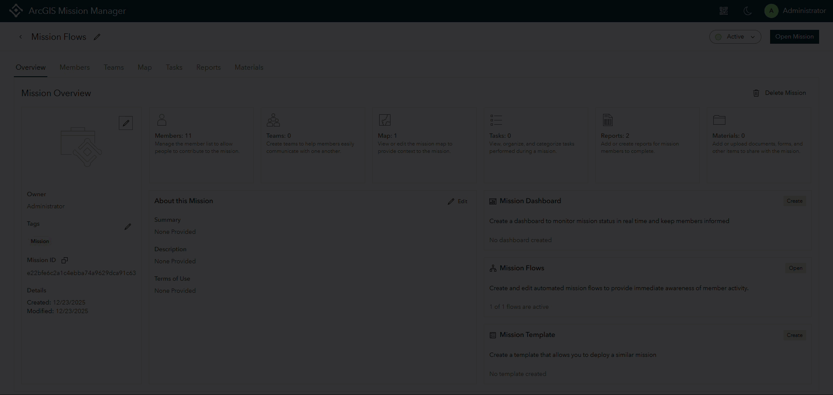Edit the mission thumbnail with pencil button
The width and height of the screenshot is (833, 395).
(x=126, y=123)
